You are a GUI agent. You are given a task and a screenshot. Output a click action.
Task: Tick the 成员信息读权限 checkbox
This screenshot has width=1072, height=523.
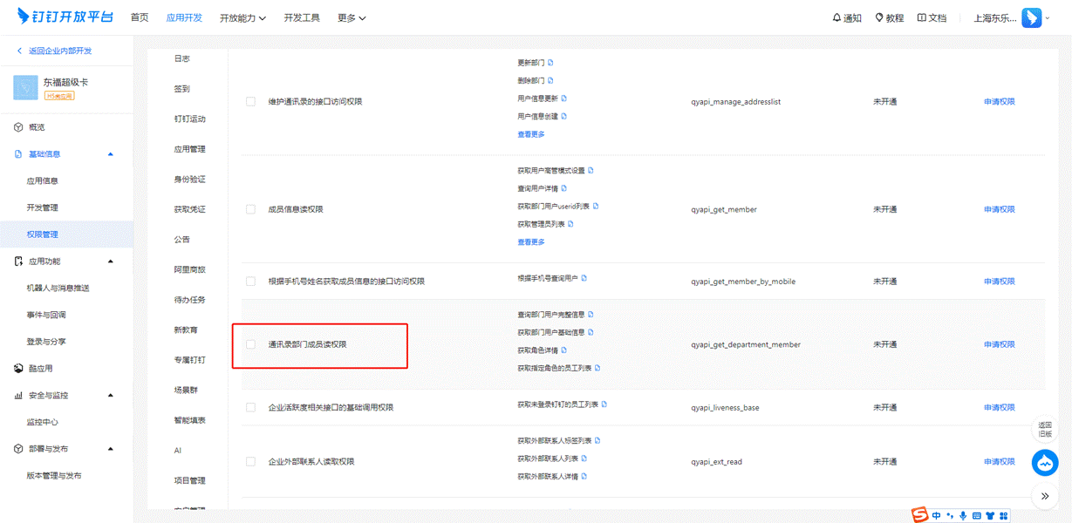(251, 210)
